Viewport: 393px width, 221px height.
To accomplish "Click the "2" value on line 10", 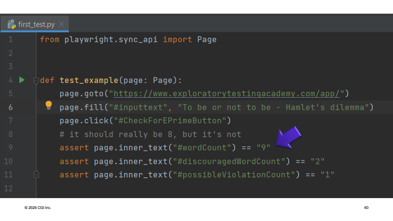I will coord(318,162).
